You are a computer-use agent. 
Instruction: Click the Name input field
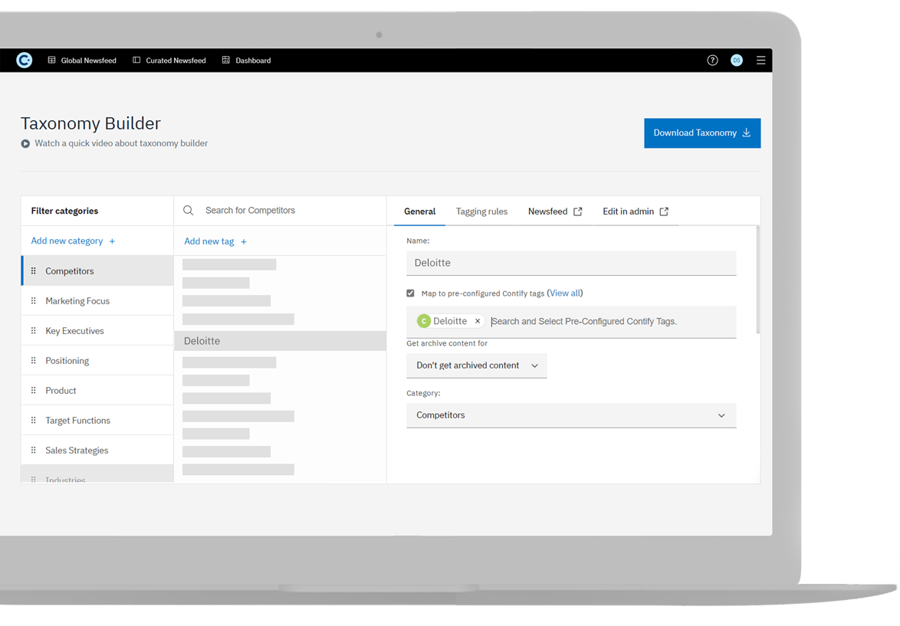(570, 263)
